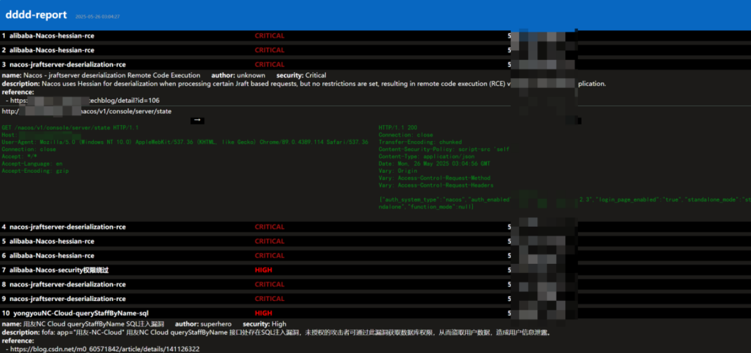The image size is (751, 353).
Task: Expand row 8 nacos-jraftserver-deserialization-rce
Action: click(375, 284)
